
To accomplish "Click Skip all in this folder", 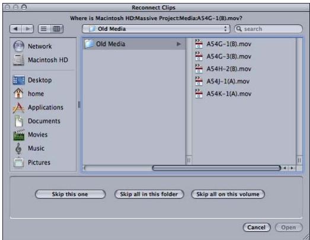I will click(x=149, y=194).
